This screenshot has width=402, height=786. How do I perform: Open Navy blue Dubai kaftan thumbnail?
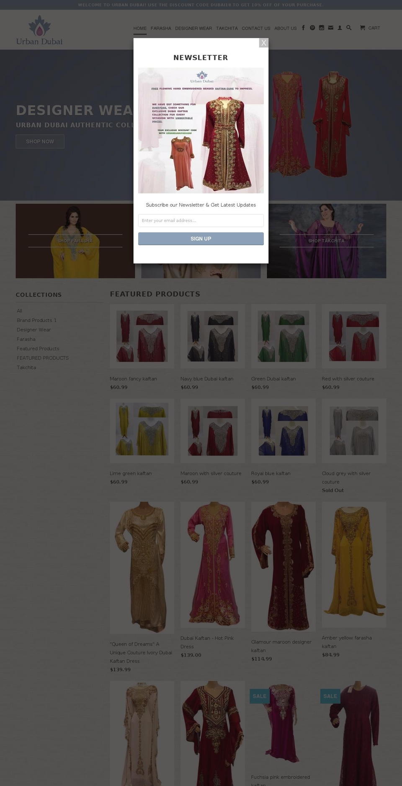pyautogui.click(x=213, y=336)
